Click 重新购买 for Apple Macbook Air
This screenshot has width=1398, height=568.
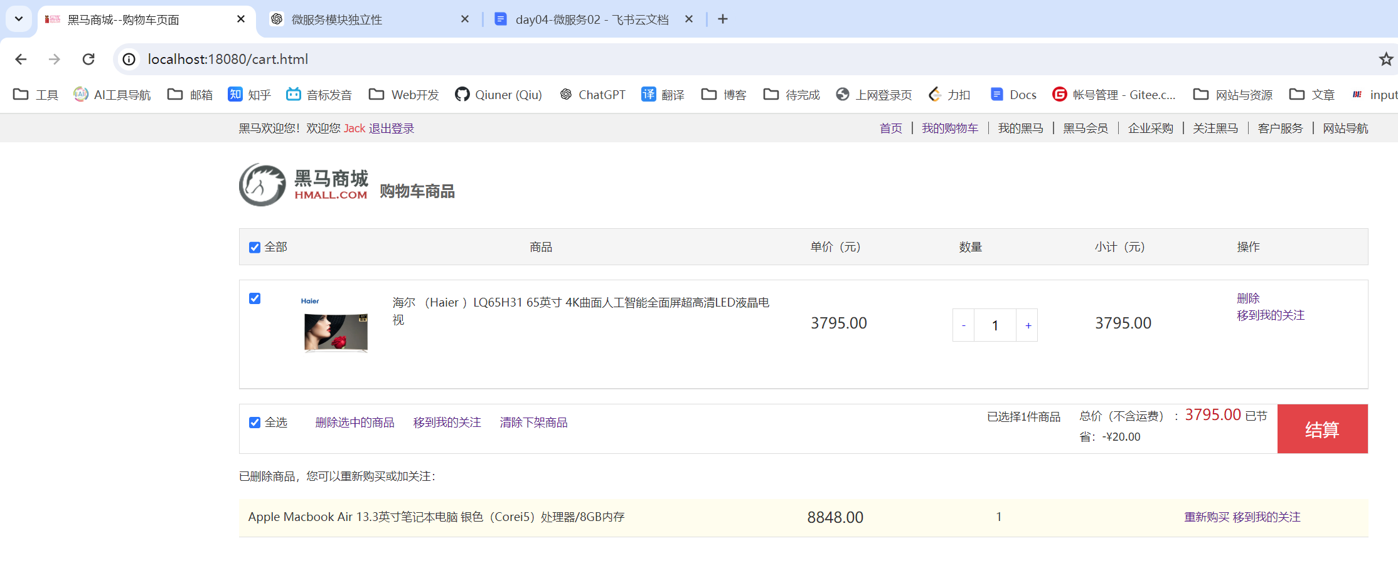click(1207, 517)
